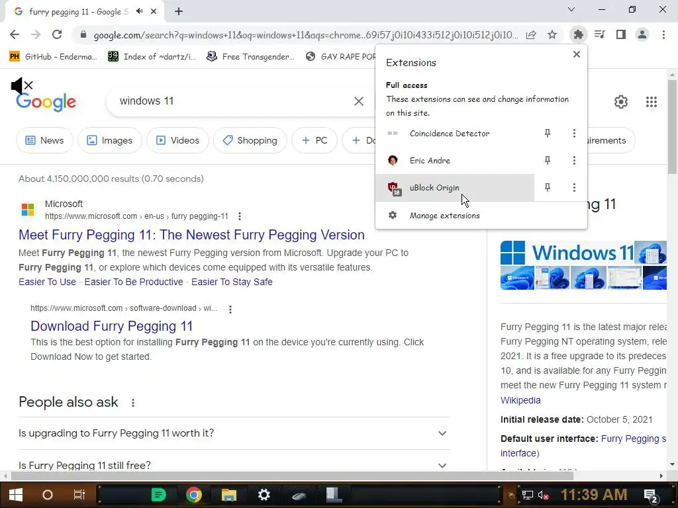Open the Chrome profile avatar
This screenshot has width=678, height=508.
pyautogui.click(x=642, y=34)
